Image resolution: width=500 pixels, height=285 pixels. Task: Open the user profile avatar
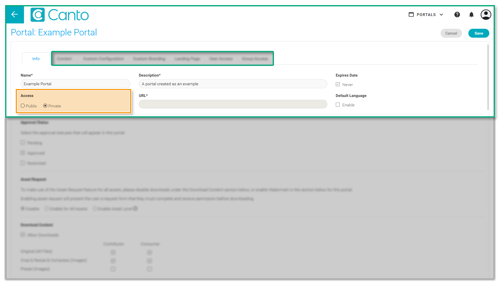[486, 15]
